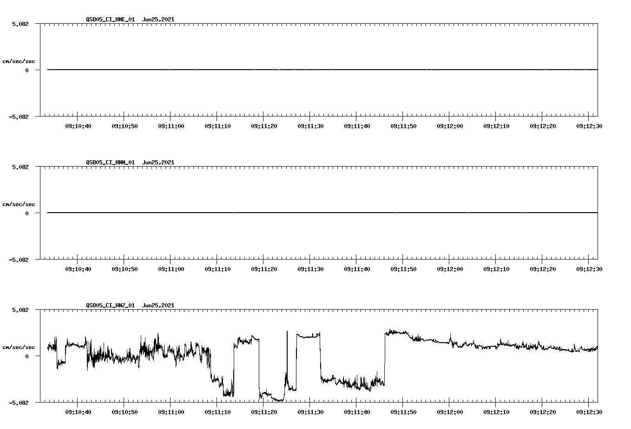Image resolution: width=631 pixels, height=429 pixels.
Task: Click the QSD05_CI_HNZ_01 chart title
Action: coord(130,305)
